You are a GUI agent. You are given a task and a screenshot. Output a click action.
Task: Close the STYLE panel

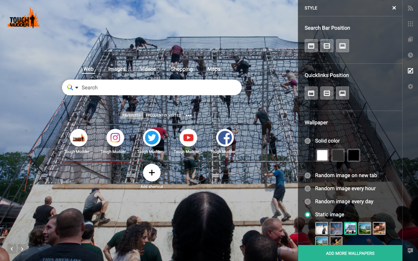(x=394, y=8)
